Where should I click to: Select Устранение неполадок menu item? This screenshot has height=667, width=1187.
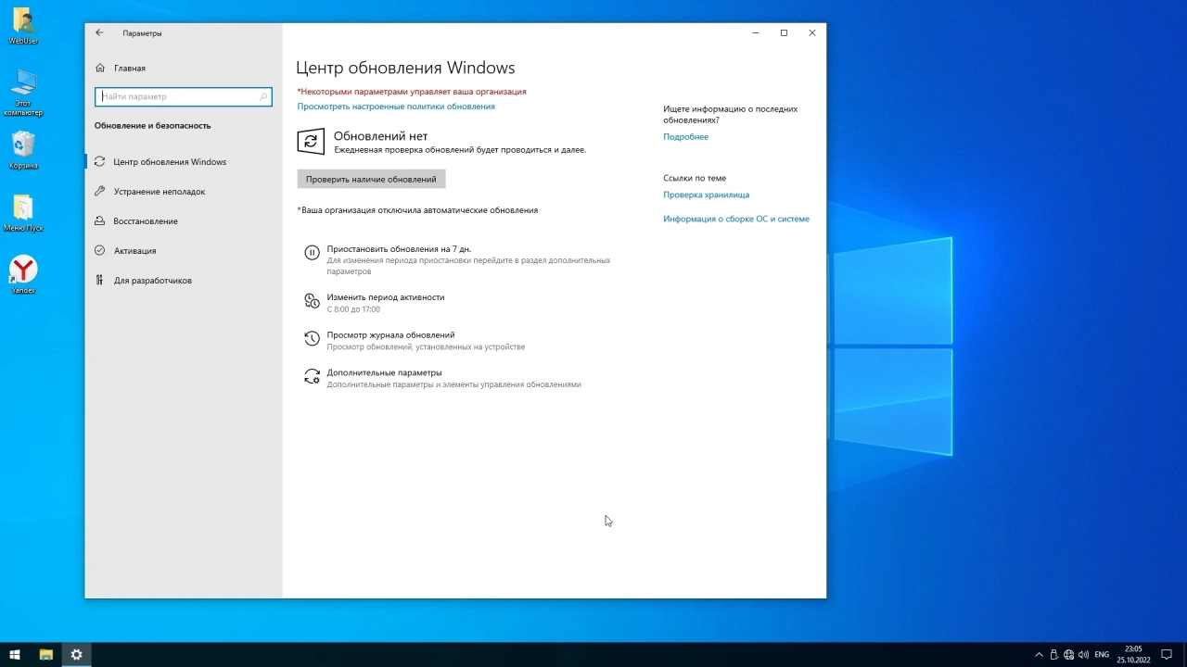point(160,191)
